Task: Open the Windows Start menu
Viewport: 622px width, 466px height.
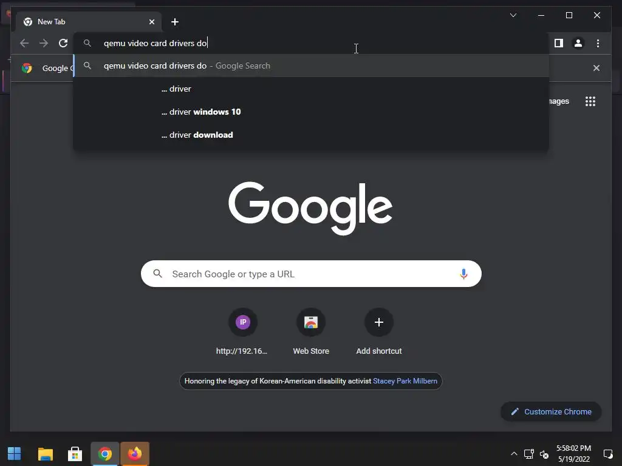Action: tap(15, 454)
